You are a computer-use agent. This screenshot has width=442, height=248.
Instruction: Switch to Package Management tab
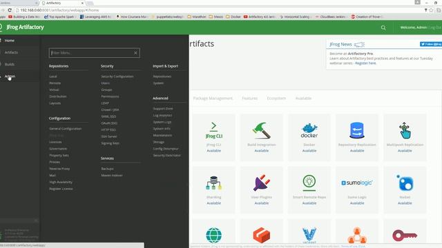[213, 98]
